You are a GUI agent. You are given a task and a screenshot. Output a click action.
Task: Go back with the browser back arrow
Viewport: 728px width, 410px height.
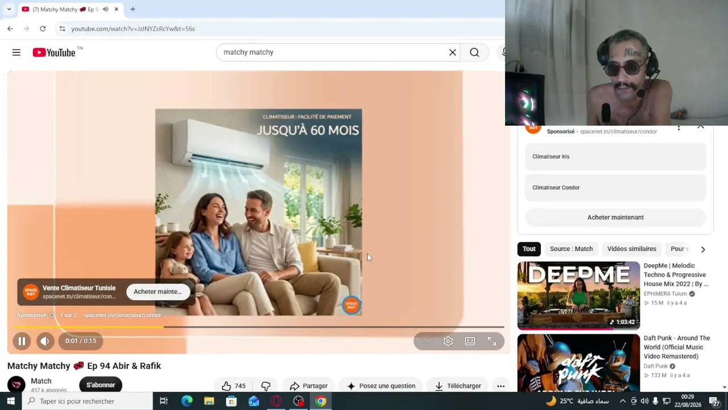point(10,28)
